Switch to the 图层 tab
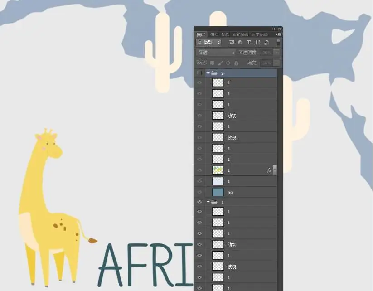This screenshot has width=373, height=291. pos(201,34)
